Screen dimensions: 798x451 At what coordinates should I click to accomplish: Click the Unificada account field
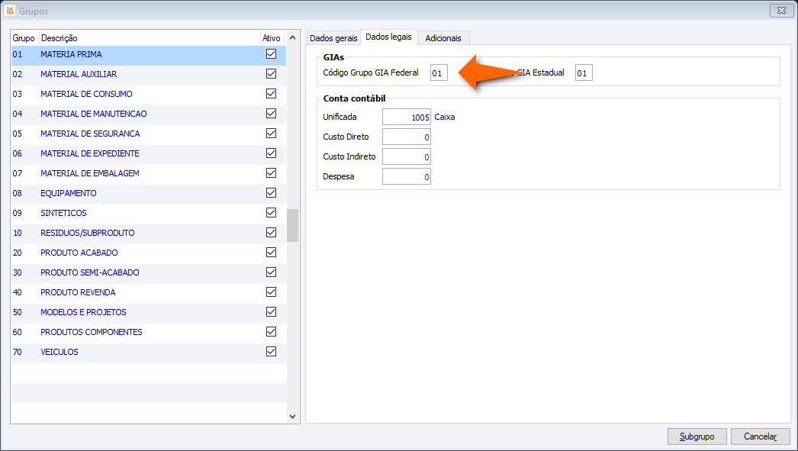point(407,117)
